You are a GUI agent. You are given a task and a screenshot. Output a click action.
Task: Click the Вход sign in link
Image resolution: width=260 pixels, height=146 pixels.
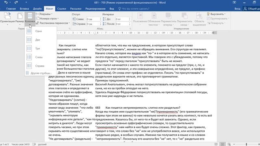237,9
